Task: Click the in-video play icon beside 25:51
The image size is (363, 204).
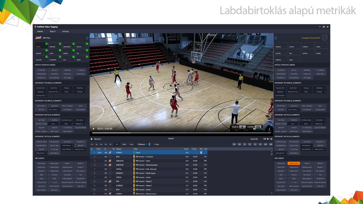Action: (x=94, y=129)
